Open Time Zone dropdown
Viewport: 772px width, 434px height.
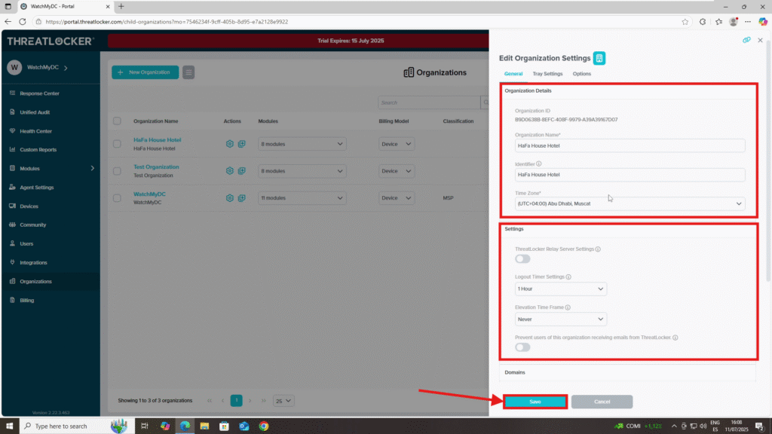(630, 203)
